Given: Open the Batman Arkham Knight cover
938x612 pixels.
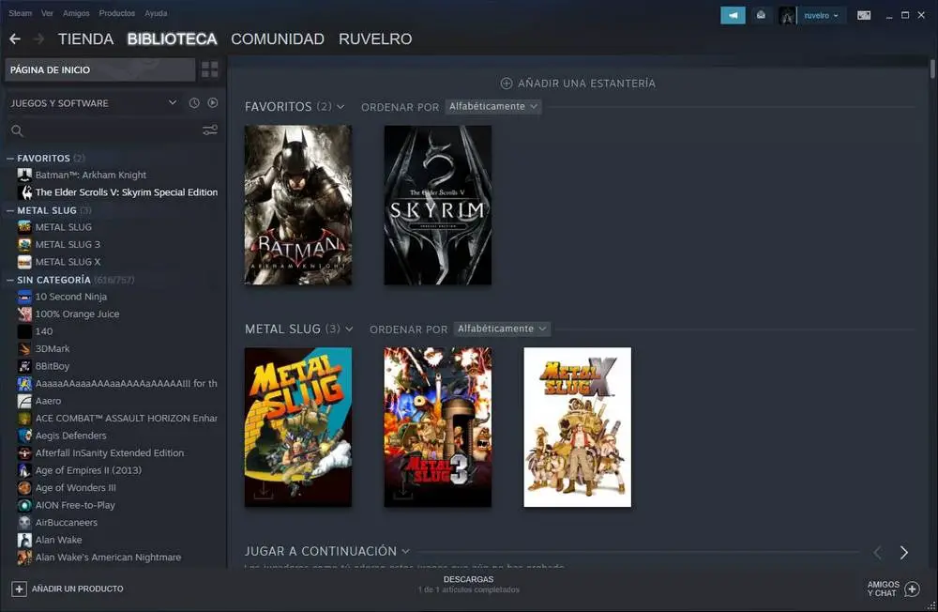Looking at the screenshot, I should (x=298, y=205).
